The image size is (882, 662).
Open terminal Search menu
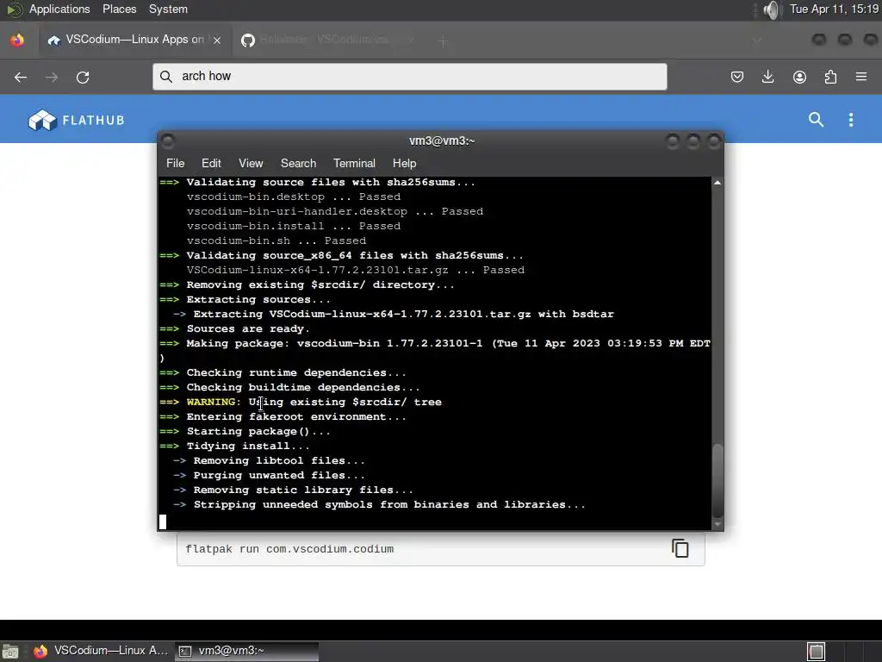tap(298, 163)
